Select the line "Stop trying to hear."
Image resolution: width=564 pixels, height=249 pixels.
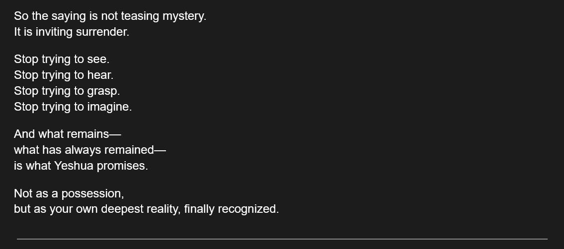[64, 75]
